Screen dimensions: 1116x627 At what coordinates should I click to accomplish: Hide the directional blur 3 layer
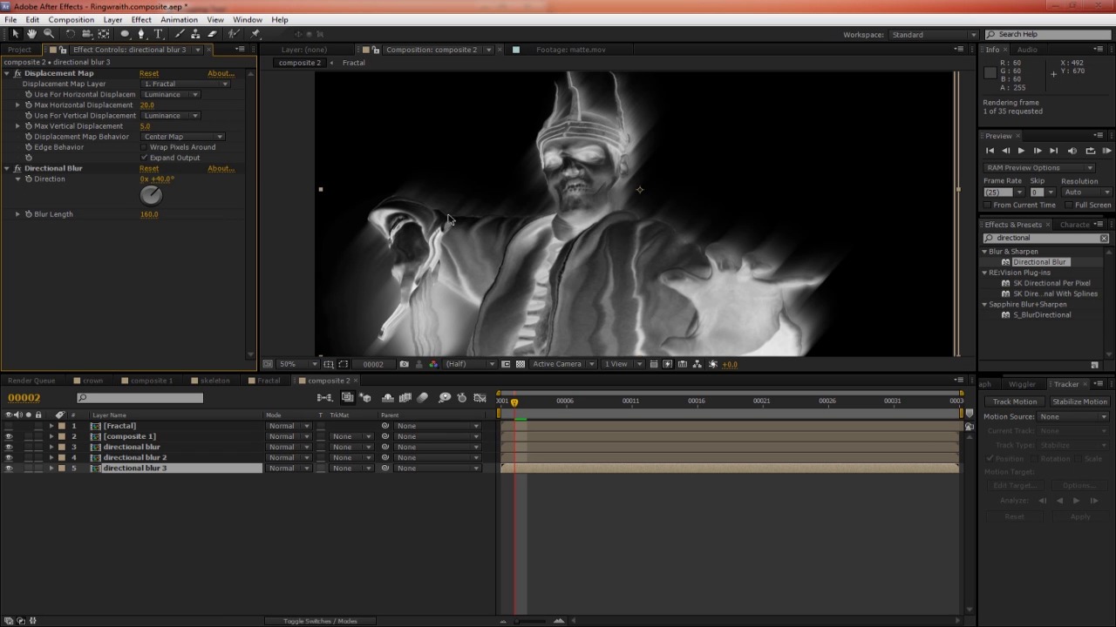(x=9, y=469)
